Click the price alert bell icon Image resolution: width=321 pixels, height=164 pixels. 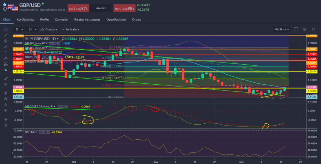4,9
